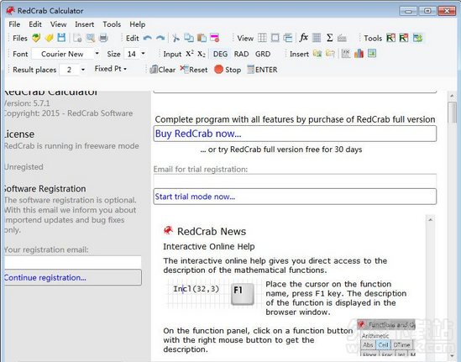Click the Cut scissors icon

tap(175, 38)
